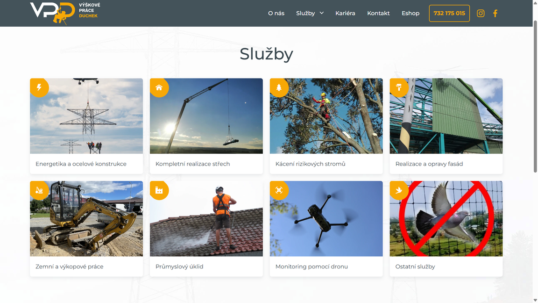Click the factory industrial badge icon
This screenshot has height=303, width=538.
pyautogui.click(x=159, y=190)
